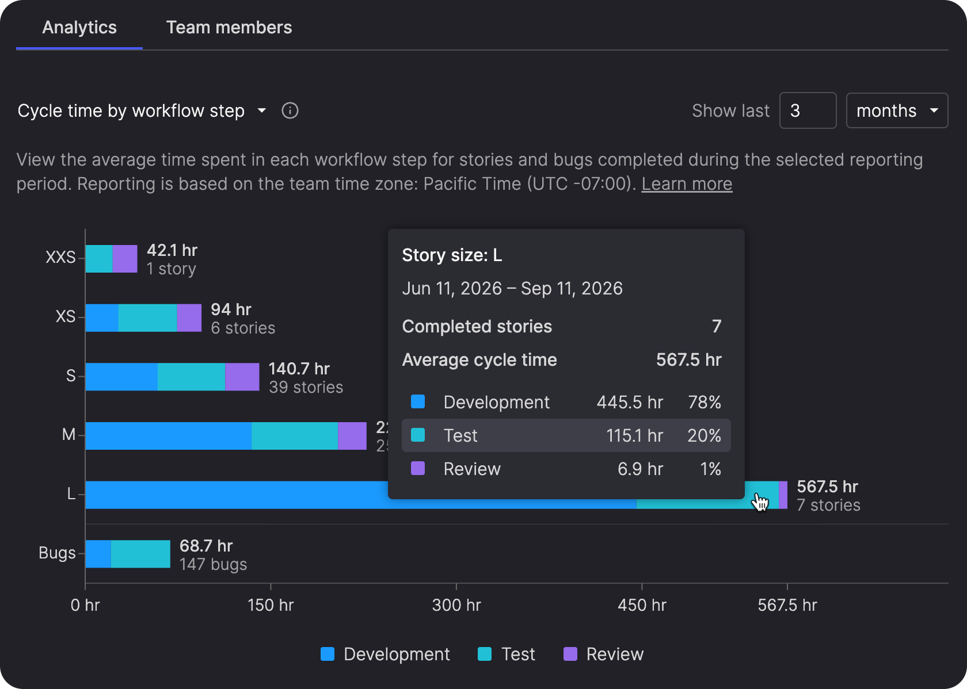Click the Review purple swatch in tooltip
This screenshot has height=689, width=967.
pos(418,468)
